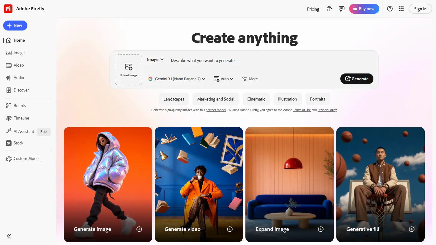Click plus icon on Generate video card
Viewport: 436px width, 245px height.
click(x=230, y=229)
